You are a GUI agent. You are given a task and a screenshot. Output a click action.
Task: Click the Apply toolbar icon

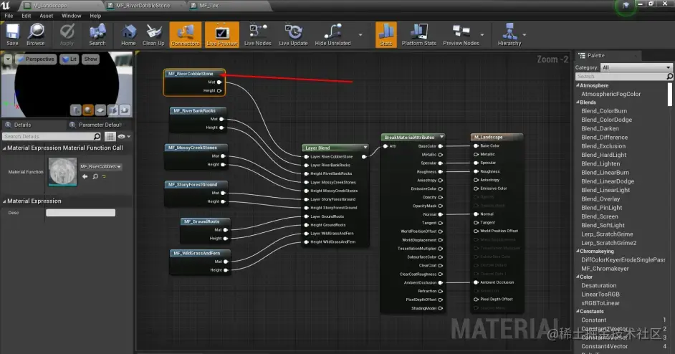(67, 34)
